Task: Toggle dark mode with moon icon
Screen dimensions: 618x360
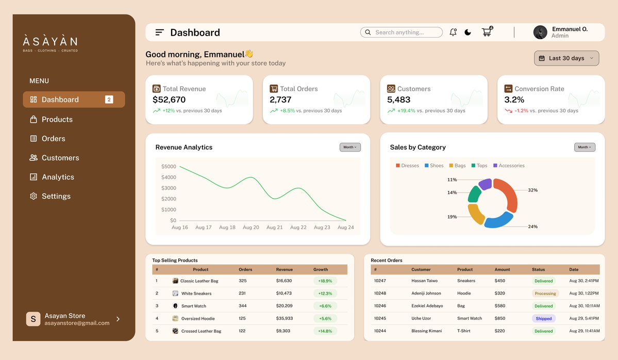Action: tap(468, 32)
